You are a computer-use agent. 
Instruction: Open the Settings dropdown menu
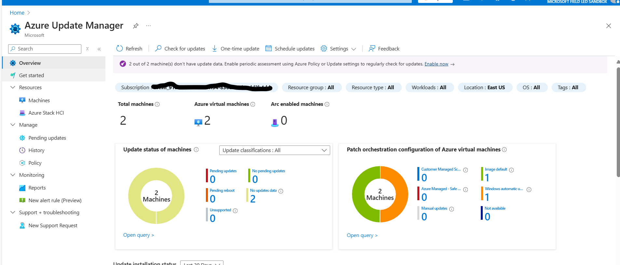pyautogui.click(x=338, y=49)
